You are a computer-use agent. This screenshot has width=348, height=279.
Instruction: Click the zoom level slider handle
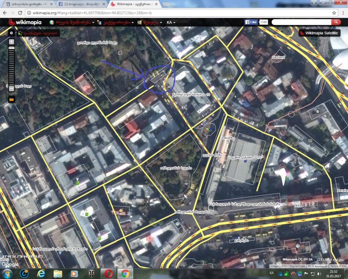point(12,48)
